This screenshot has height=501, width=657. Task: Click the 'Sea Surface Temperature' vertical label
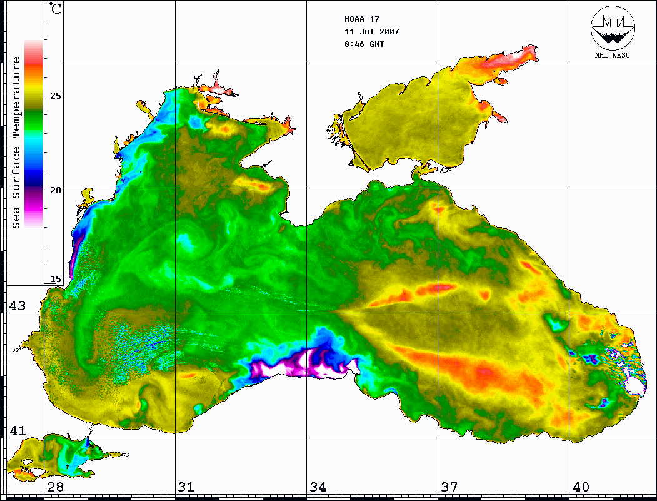pos(16,143)
